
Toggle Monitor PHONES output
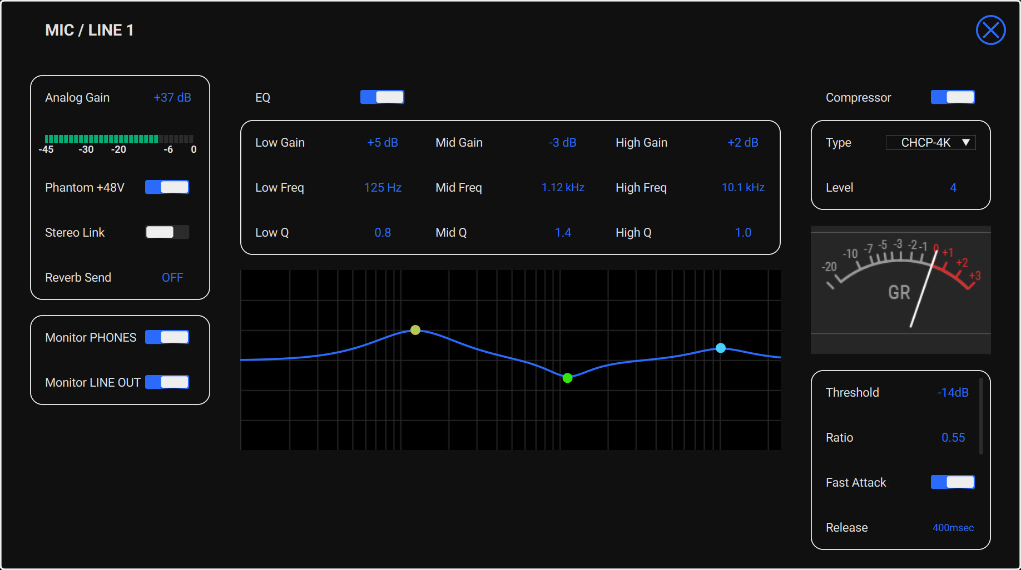[x=167, y=337]
